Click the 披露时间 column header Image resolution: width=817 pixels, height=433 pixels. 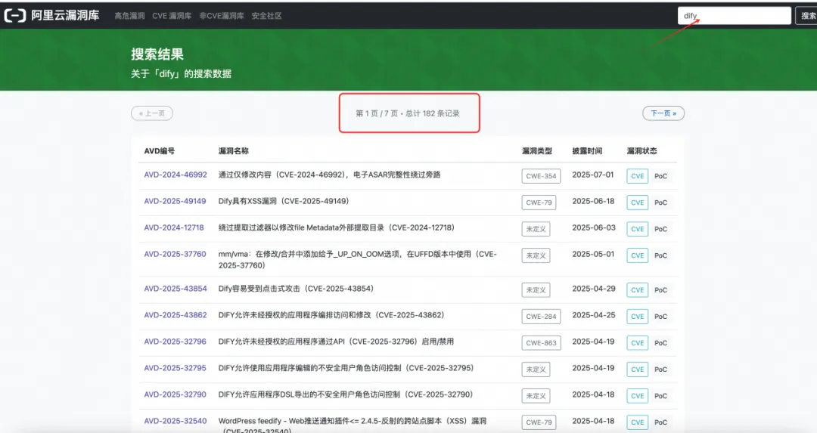tap(587, 151)
